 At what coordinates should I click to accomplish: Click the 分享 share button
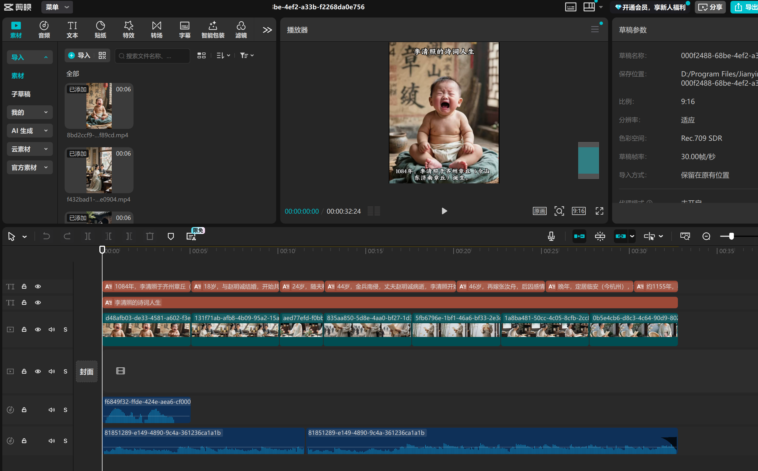click(x=710, y=7)
